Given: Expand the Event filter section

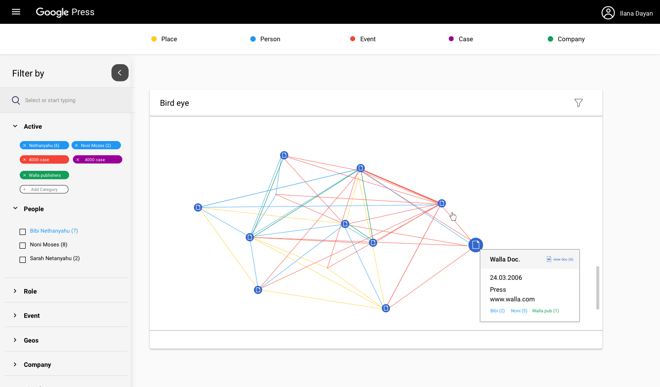Looking at the screenshot, I should pyautogui.click(x=15, y=316).
